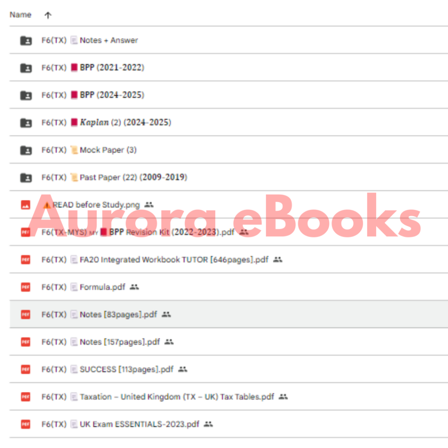This screenshot has height=448, width=448.
Task: Click shared folder icon for Past Paper (22)
Action: (26, 178)
